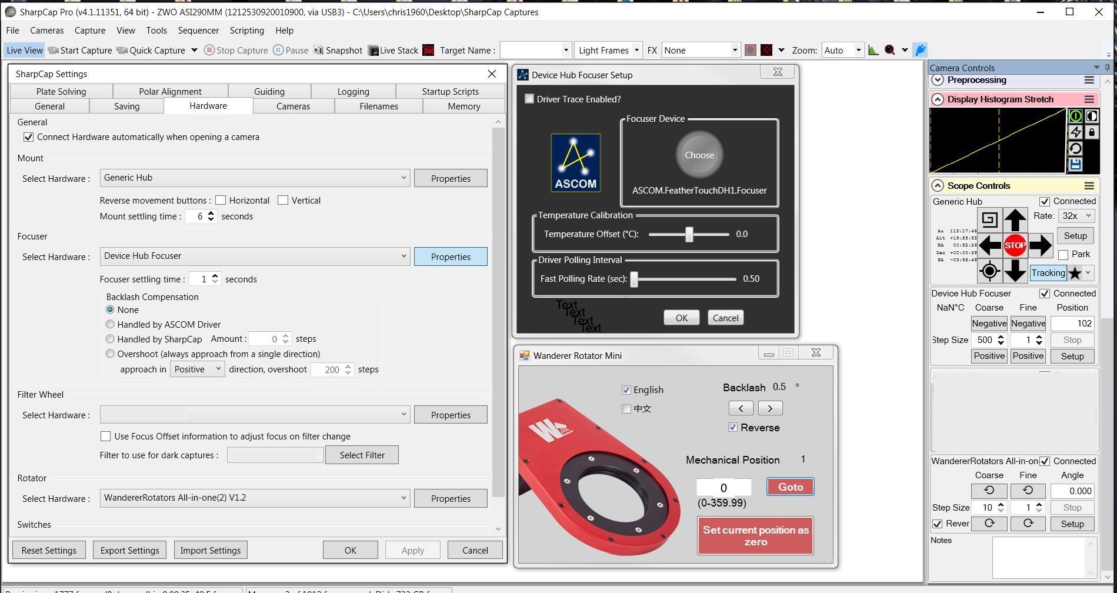This screenshot has height=593, width=1117.
Task: Rotate coarse counter-clockwise in WandererRotators panel
Action: click(x=989, y=491)
